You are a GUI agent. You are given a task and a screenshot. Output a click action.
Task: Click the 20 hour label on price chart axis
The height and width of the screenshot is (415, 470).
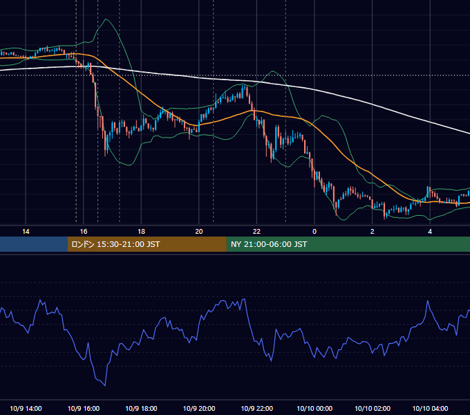199,232
